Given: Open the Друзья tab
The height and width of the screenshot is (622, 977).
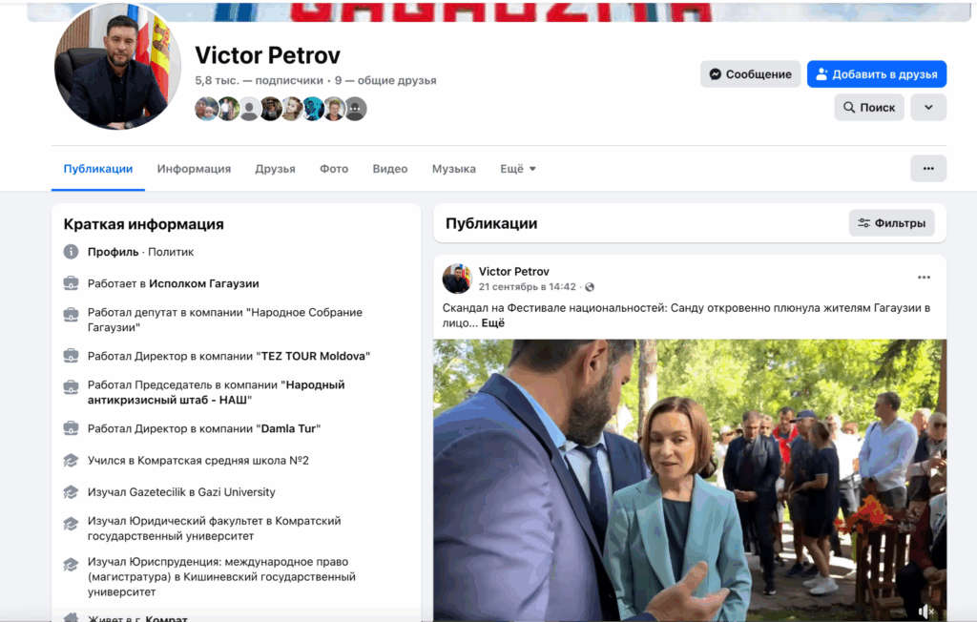Looking at the screenshot, I should [275, 169].
